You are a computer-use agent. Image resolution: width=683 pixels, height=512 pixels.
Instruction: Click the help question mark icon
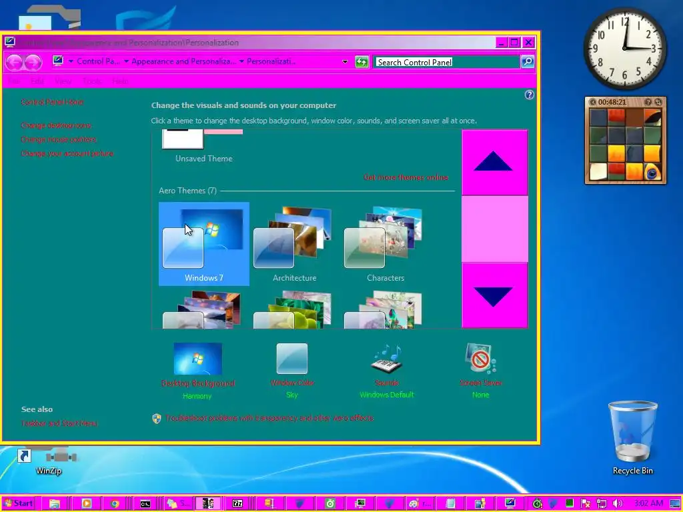click(x=529, y=95)
